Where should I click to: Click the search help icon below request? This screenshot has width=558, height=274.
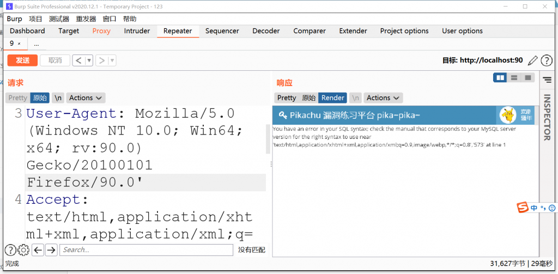click(10, 250)
